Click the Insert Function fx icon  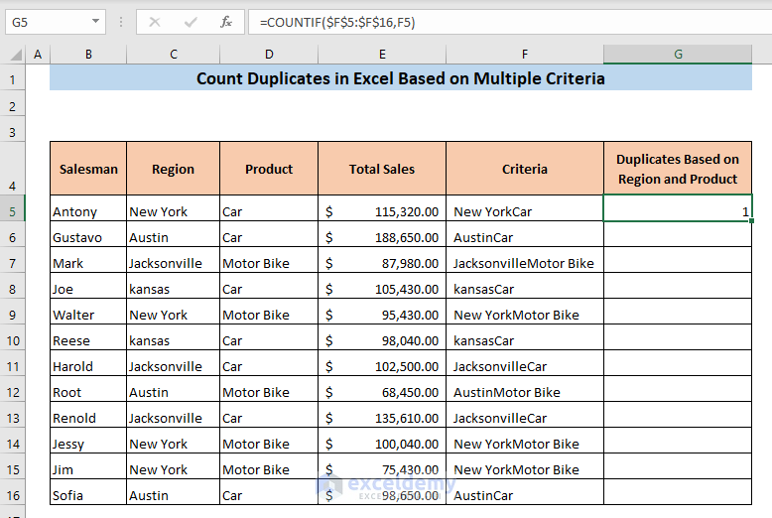(x=226, y=21)
